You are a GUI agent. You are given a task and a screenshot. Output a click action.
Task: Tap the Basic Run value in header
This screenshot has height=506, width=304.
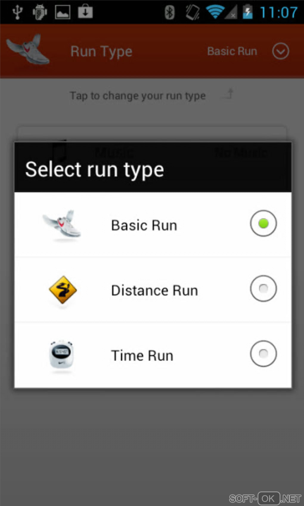[232, 51]
